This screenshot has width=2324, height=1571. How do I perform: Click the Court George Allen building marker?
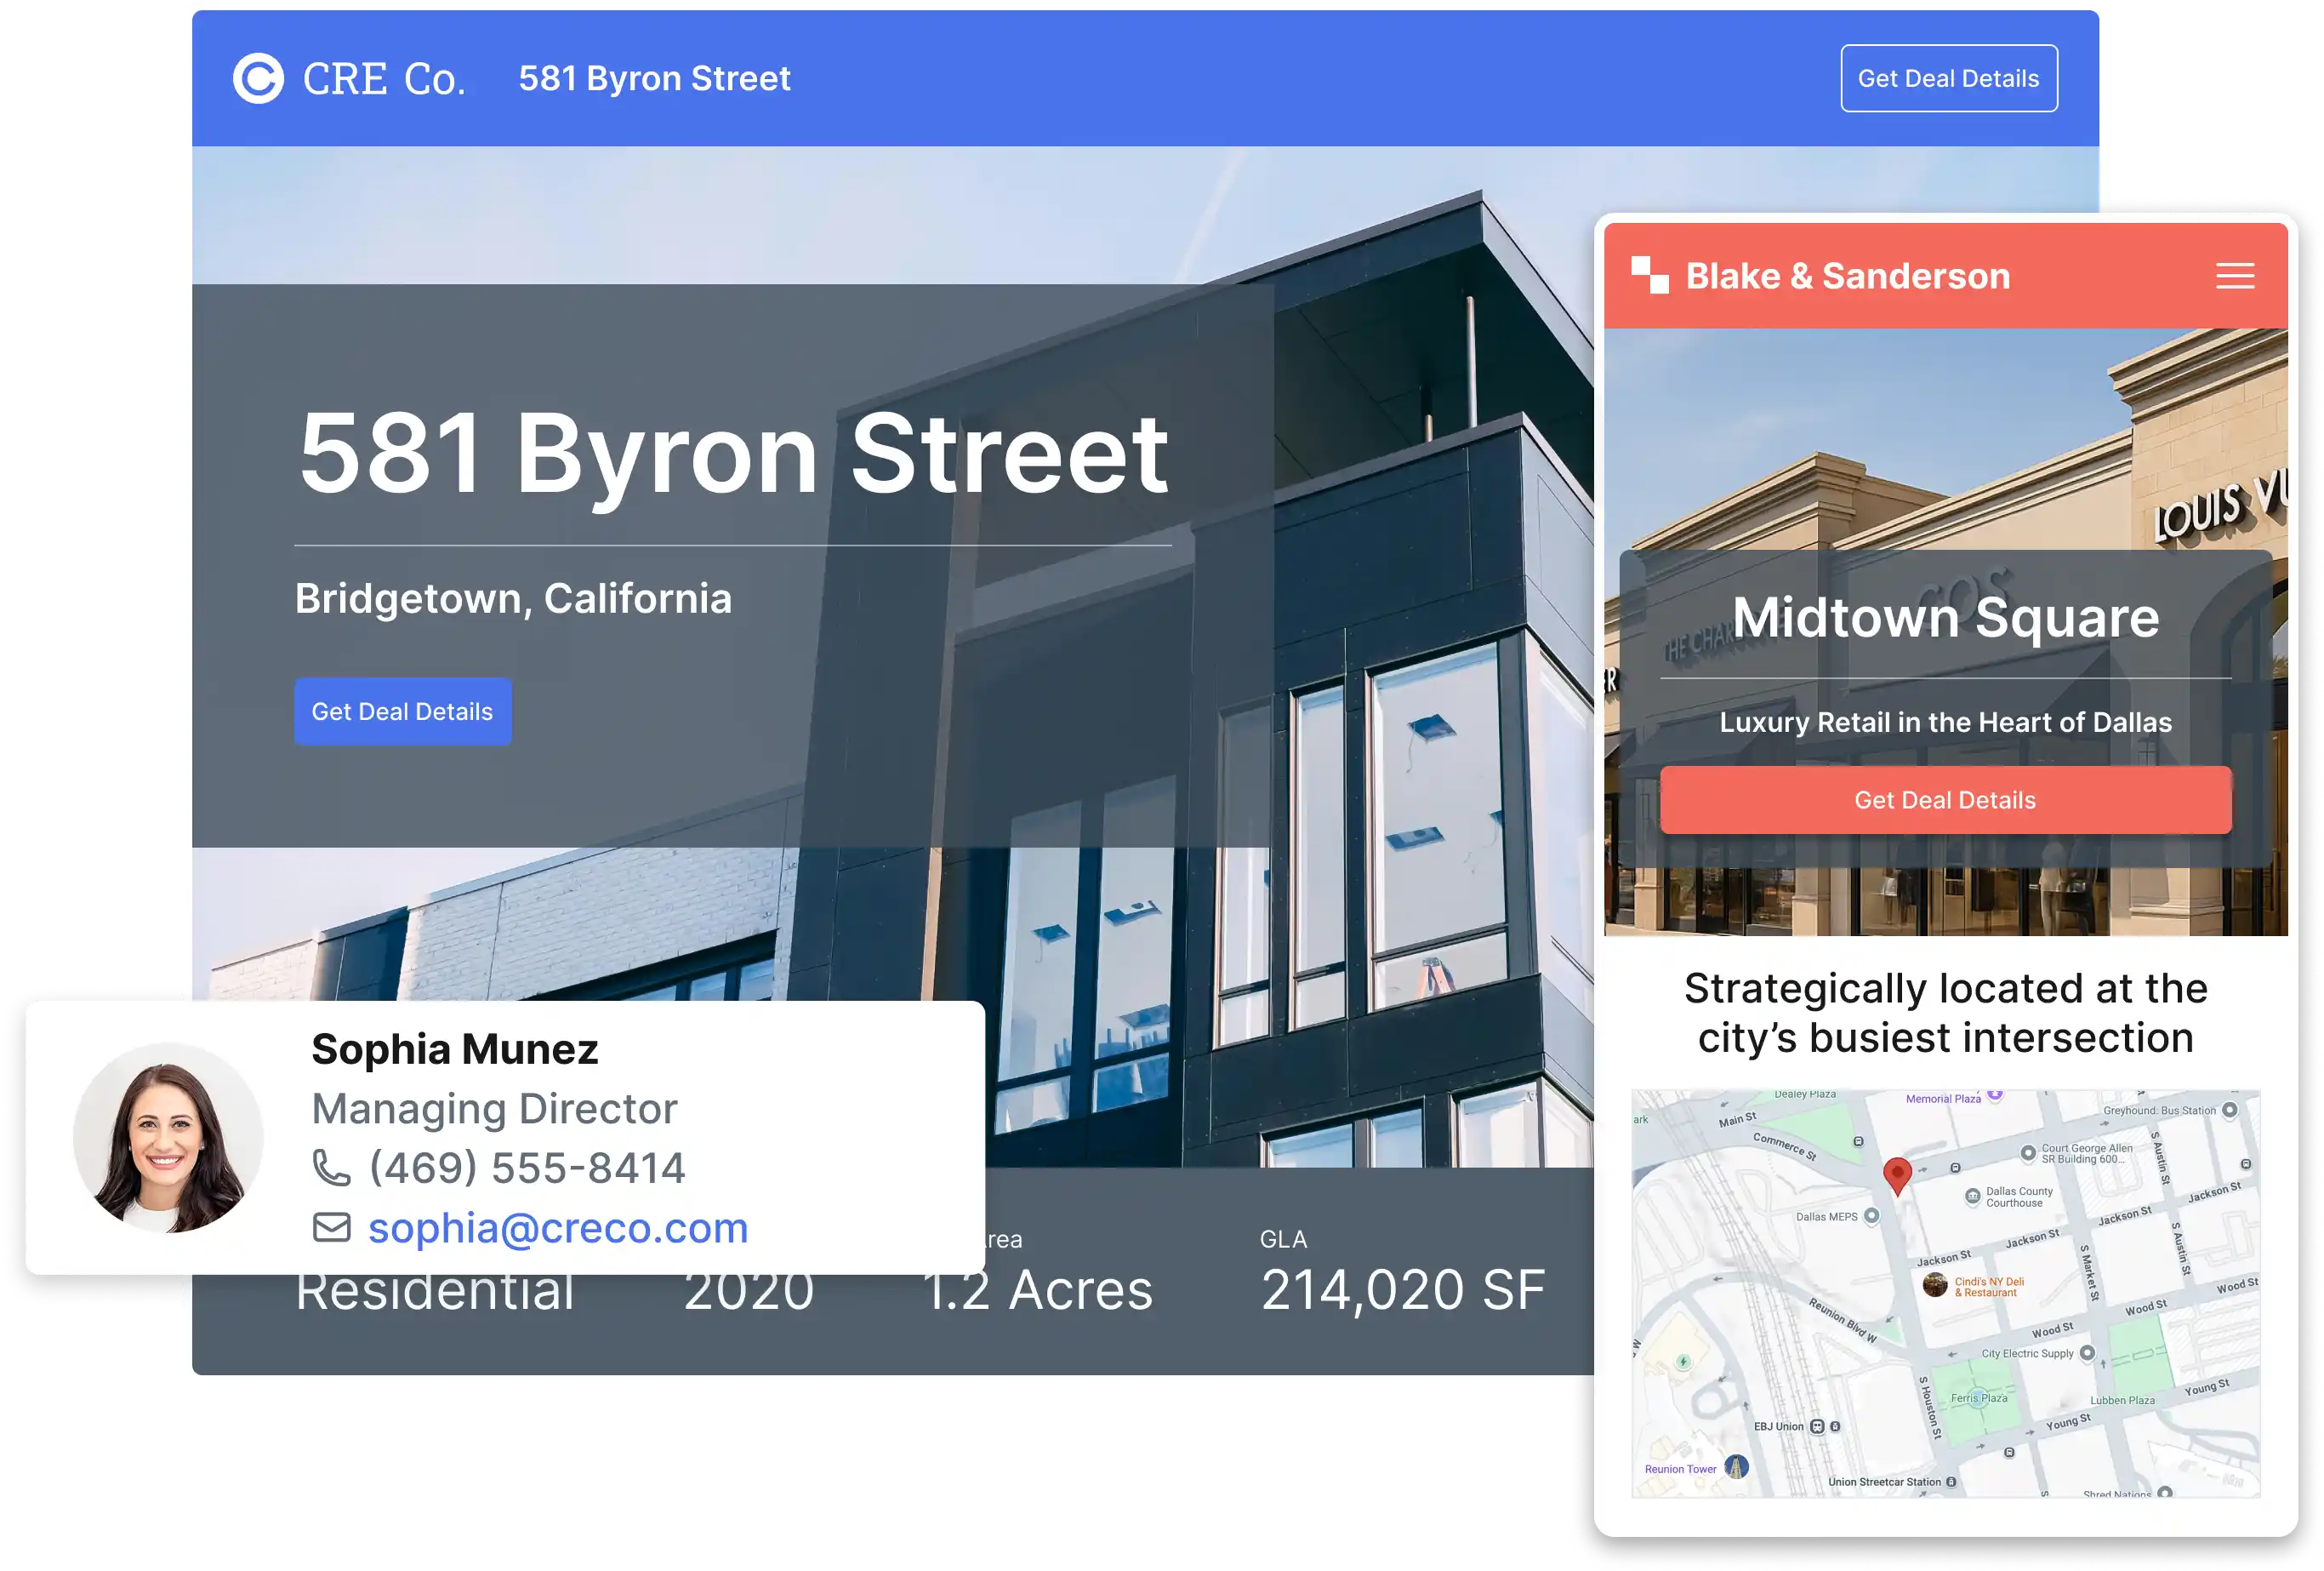pyautogui.click(x=2028, y=1153)
